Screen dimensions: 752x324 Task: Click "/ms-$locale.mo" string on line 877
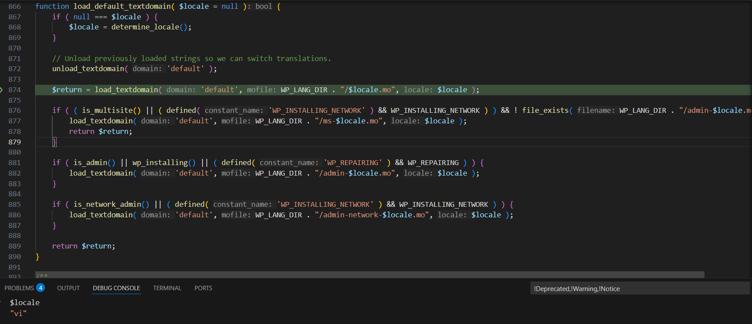tap(348, 121)
